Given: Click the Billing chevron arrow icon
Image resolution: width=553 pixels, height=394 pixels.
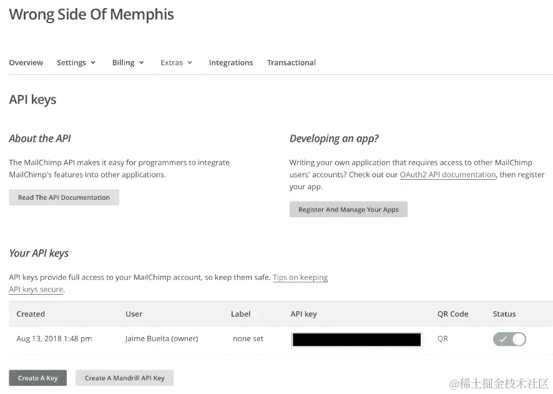Looking at the screenshot, I should point(141,63).
